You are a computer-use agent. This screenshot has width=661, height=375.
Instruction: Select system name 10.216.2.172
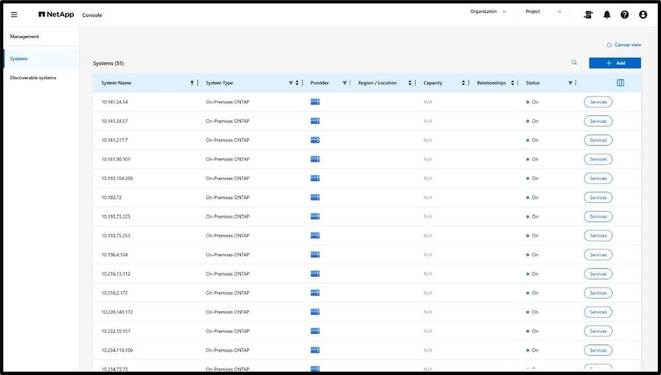point(114,293)
